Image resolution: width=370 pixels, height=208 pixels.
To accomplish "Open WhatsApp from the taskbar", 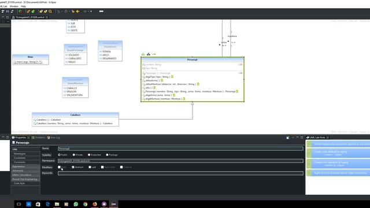I will click(76, 204).
